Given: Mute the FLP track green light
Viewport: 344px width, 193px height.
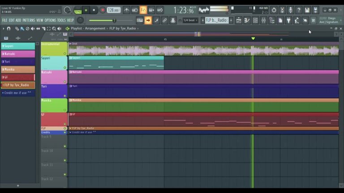Looking at the screenshot, I should click(x=64, y=128).
